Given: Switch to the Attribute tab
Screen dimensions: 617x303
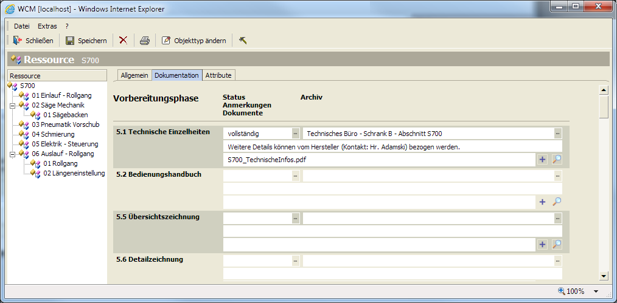Looking at the screenshot, I should coord(218,75).
